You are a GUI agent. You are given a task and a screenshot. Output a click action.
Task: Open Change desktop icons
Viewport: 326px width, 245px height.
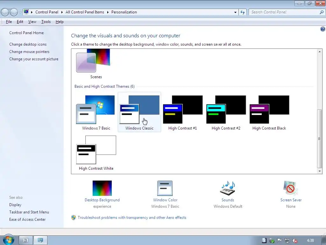tap(28, 44)
